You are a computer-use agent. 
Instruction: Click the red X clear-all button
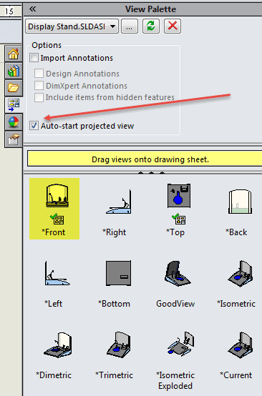coord(173,26)
